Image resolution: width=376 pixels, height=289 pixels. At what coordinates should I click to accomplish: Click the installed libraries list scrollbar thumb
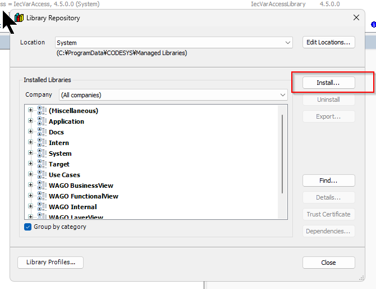coord(282,154)
